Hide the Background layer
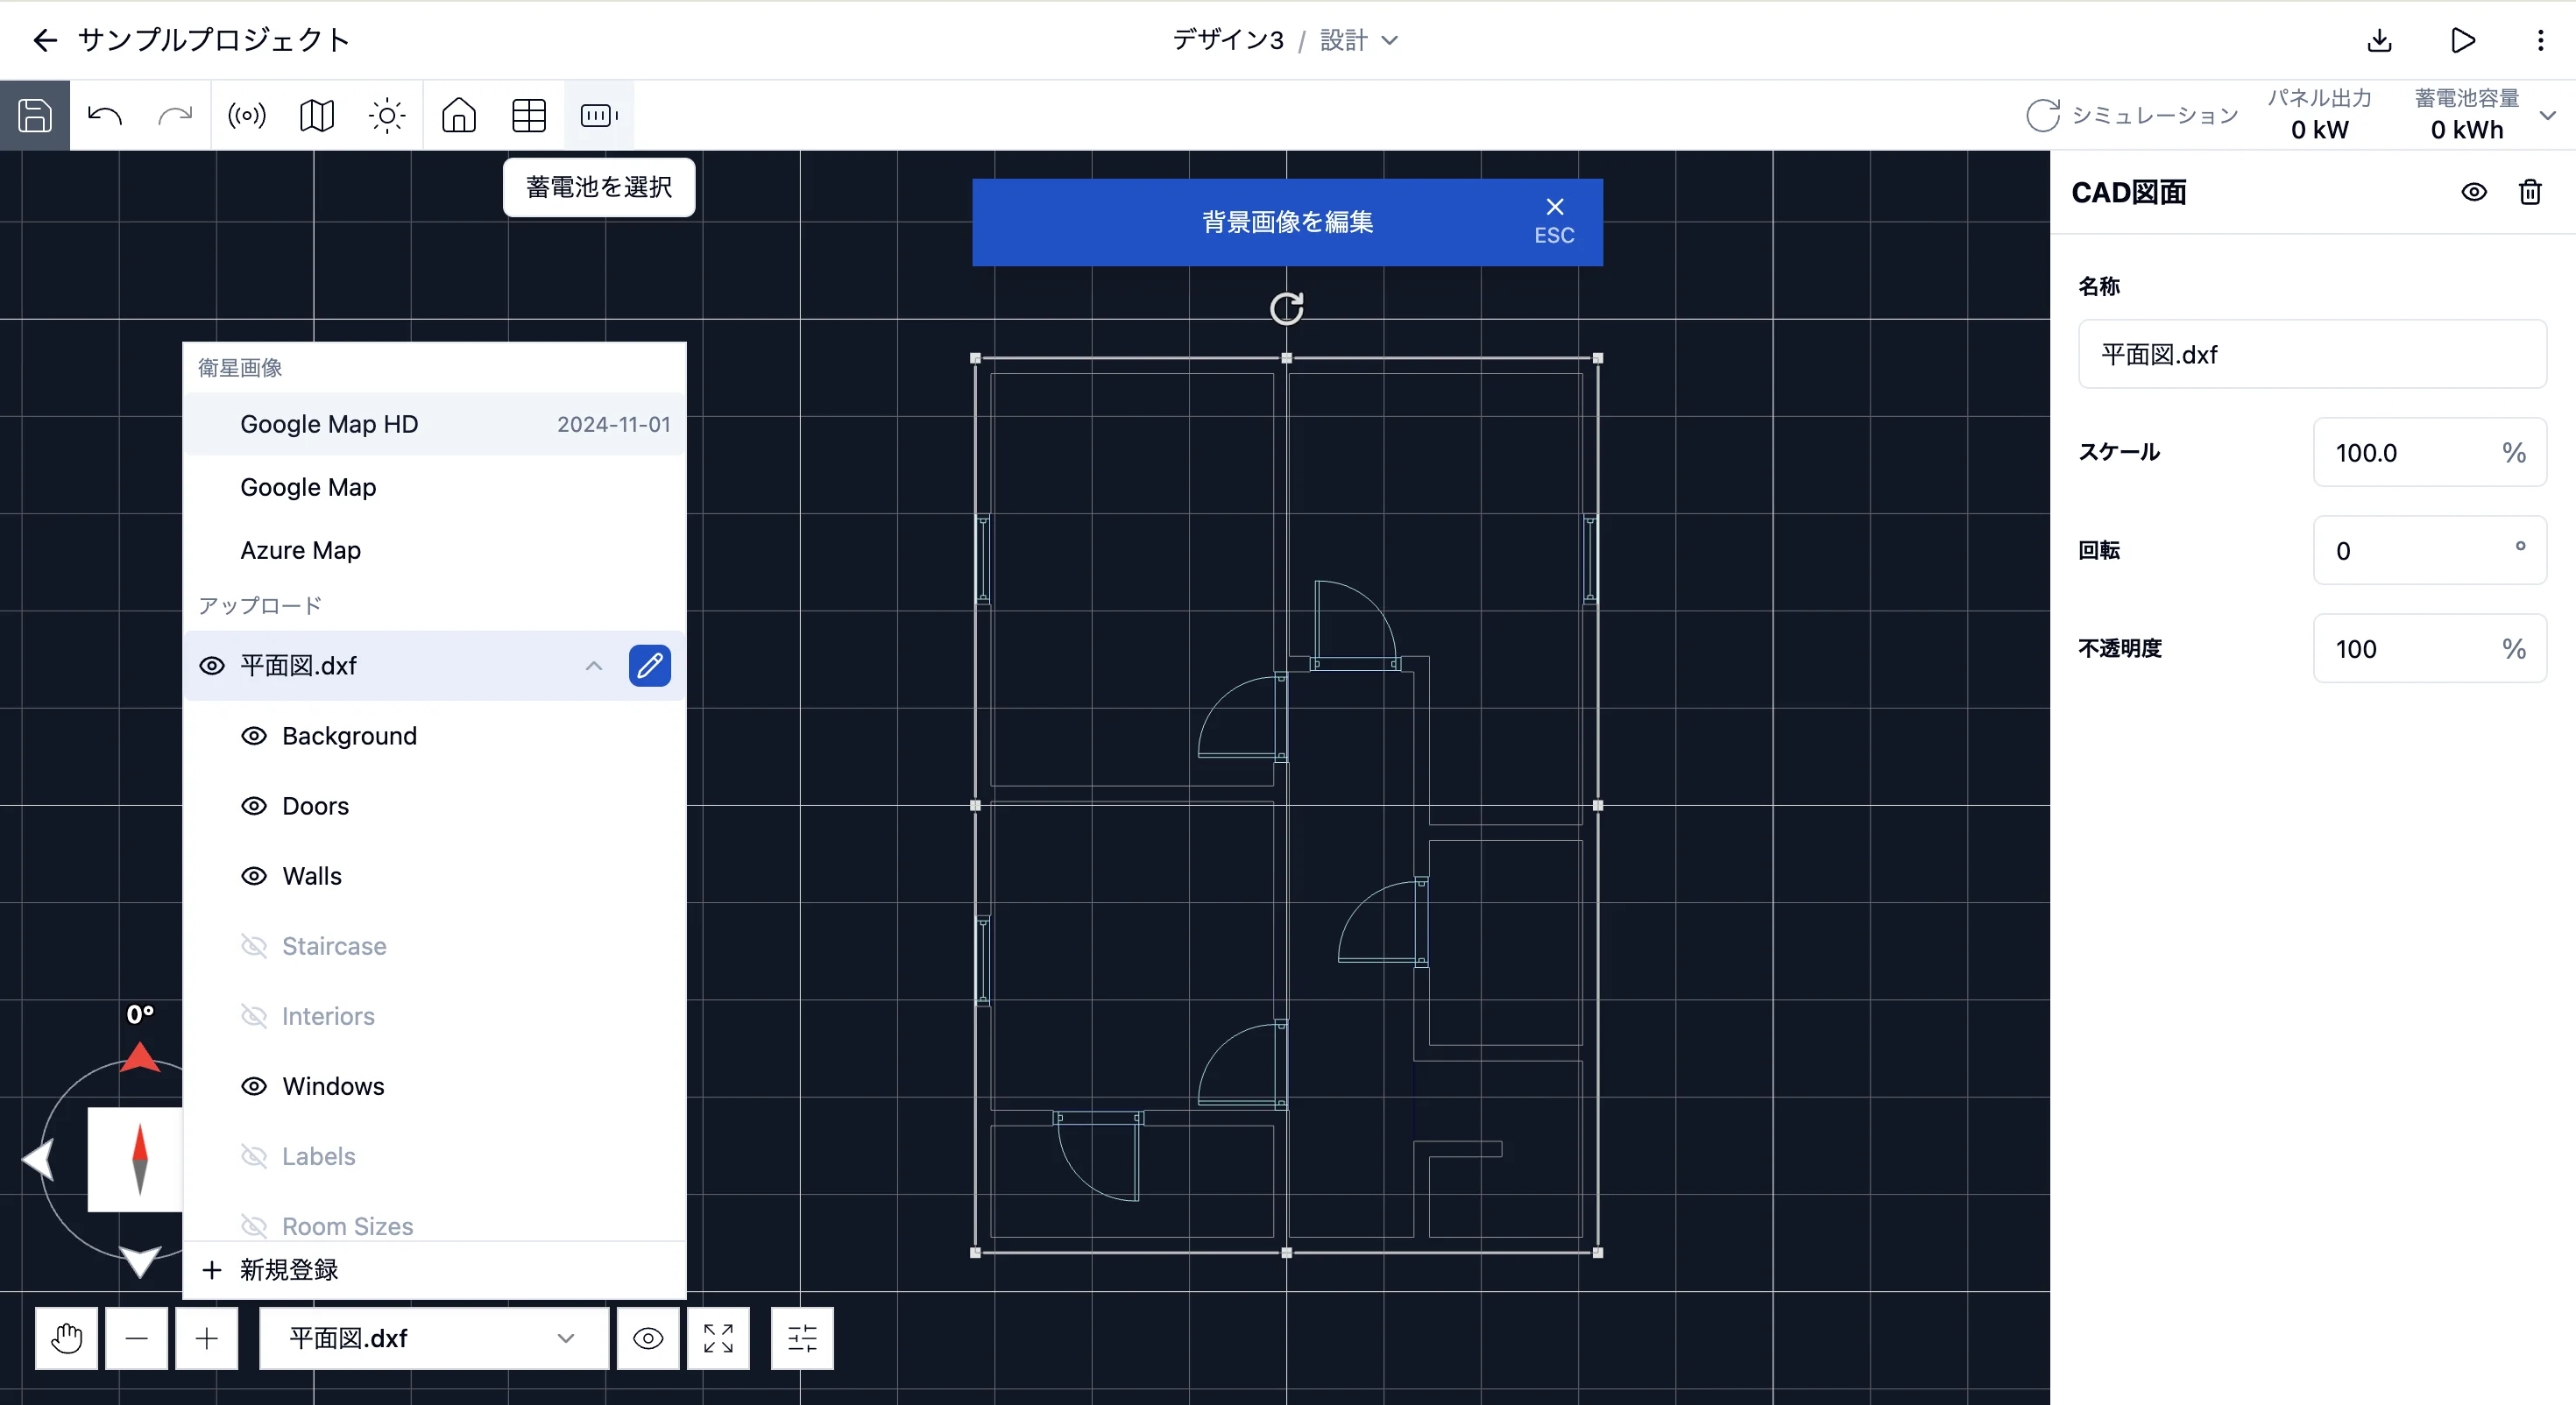Screen dimensions: 2576x1405 254,736
